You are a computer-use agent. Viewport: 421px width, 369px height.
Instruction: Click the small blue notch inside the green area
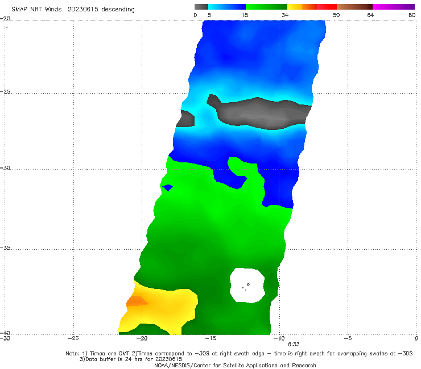click(168, 187)
